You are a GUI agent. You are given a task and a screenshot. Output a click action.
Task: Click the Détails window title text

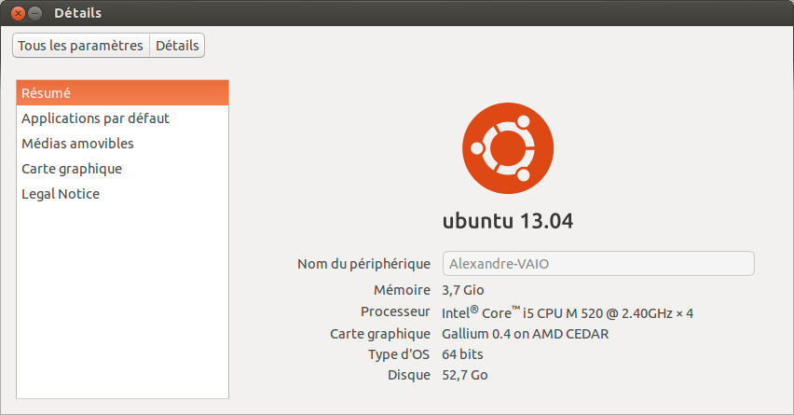78,13
